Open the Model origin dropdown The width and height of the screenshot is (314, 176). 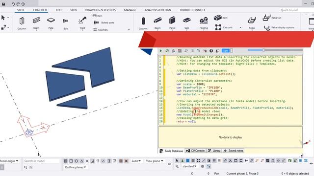(x=9, y=161)
